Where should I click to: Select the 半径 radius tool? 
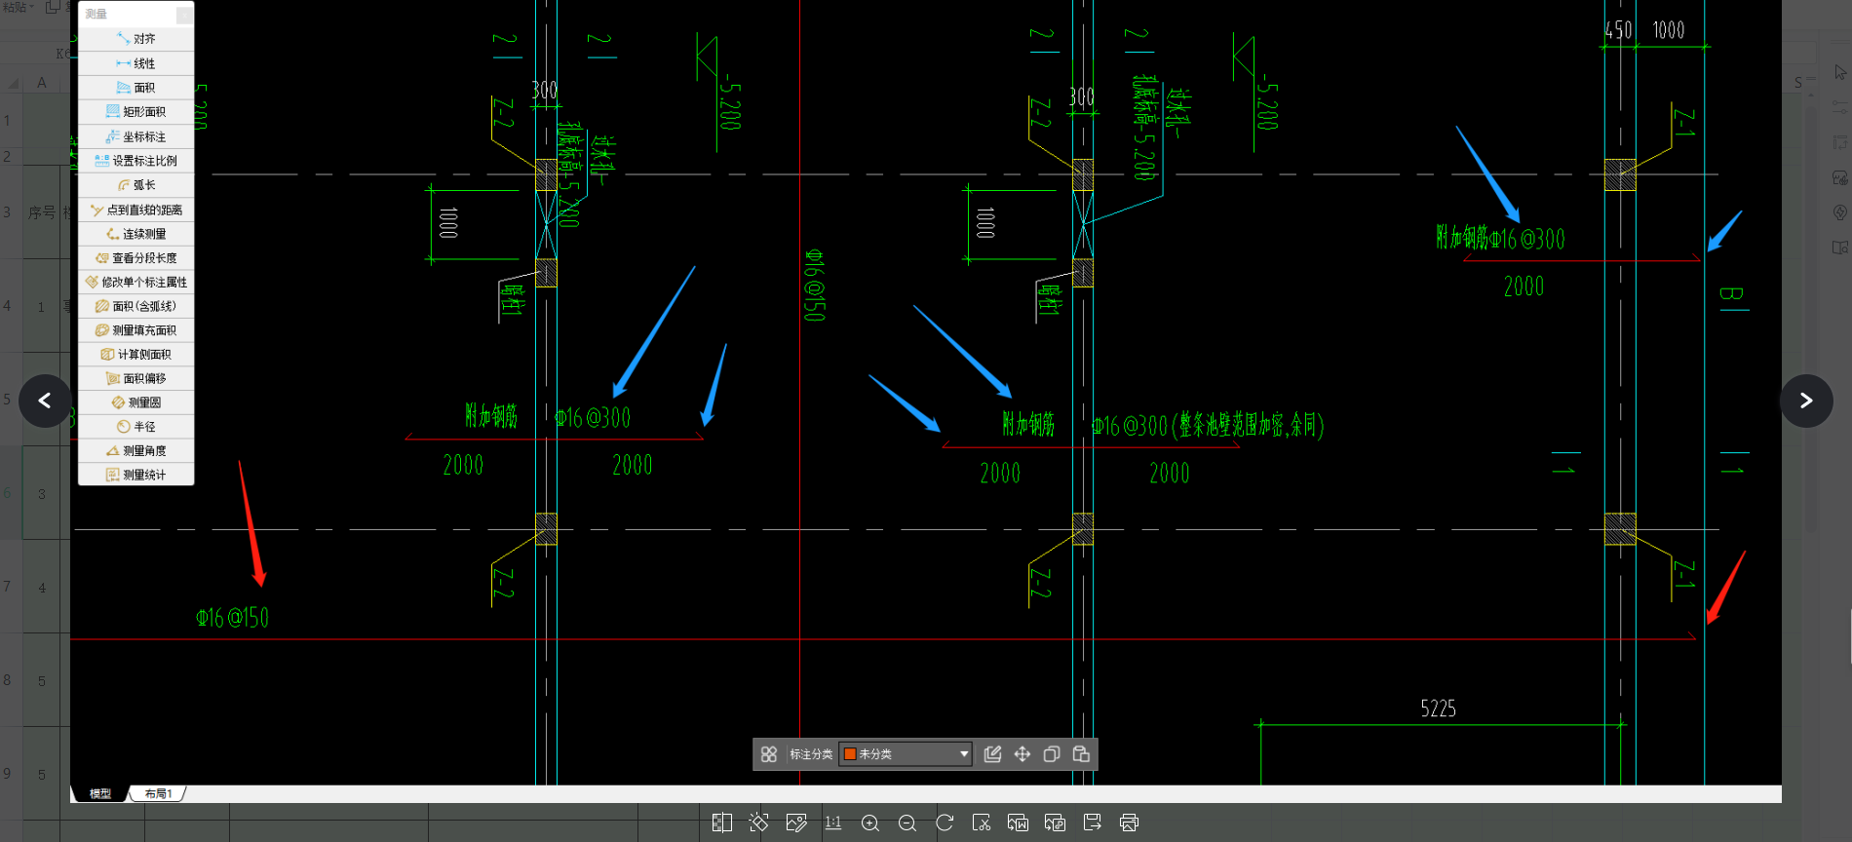[135, 427]
